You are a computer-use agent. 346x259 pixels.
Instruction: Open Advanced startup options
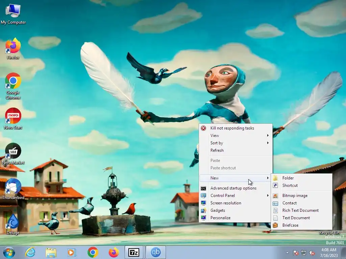click(x=236, y=188)
